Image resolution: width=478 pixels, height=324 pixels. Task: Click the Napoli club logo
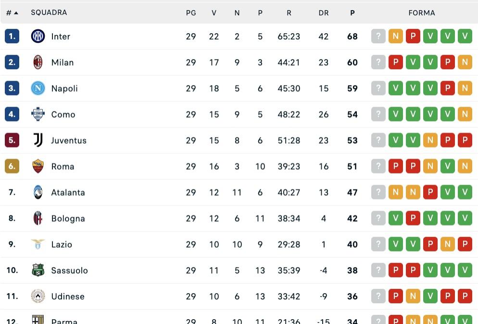click(x=38, y=88)
